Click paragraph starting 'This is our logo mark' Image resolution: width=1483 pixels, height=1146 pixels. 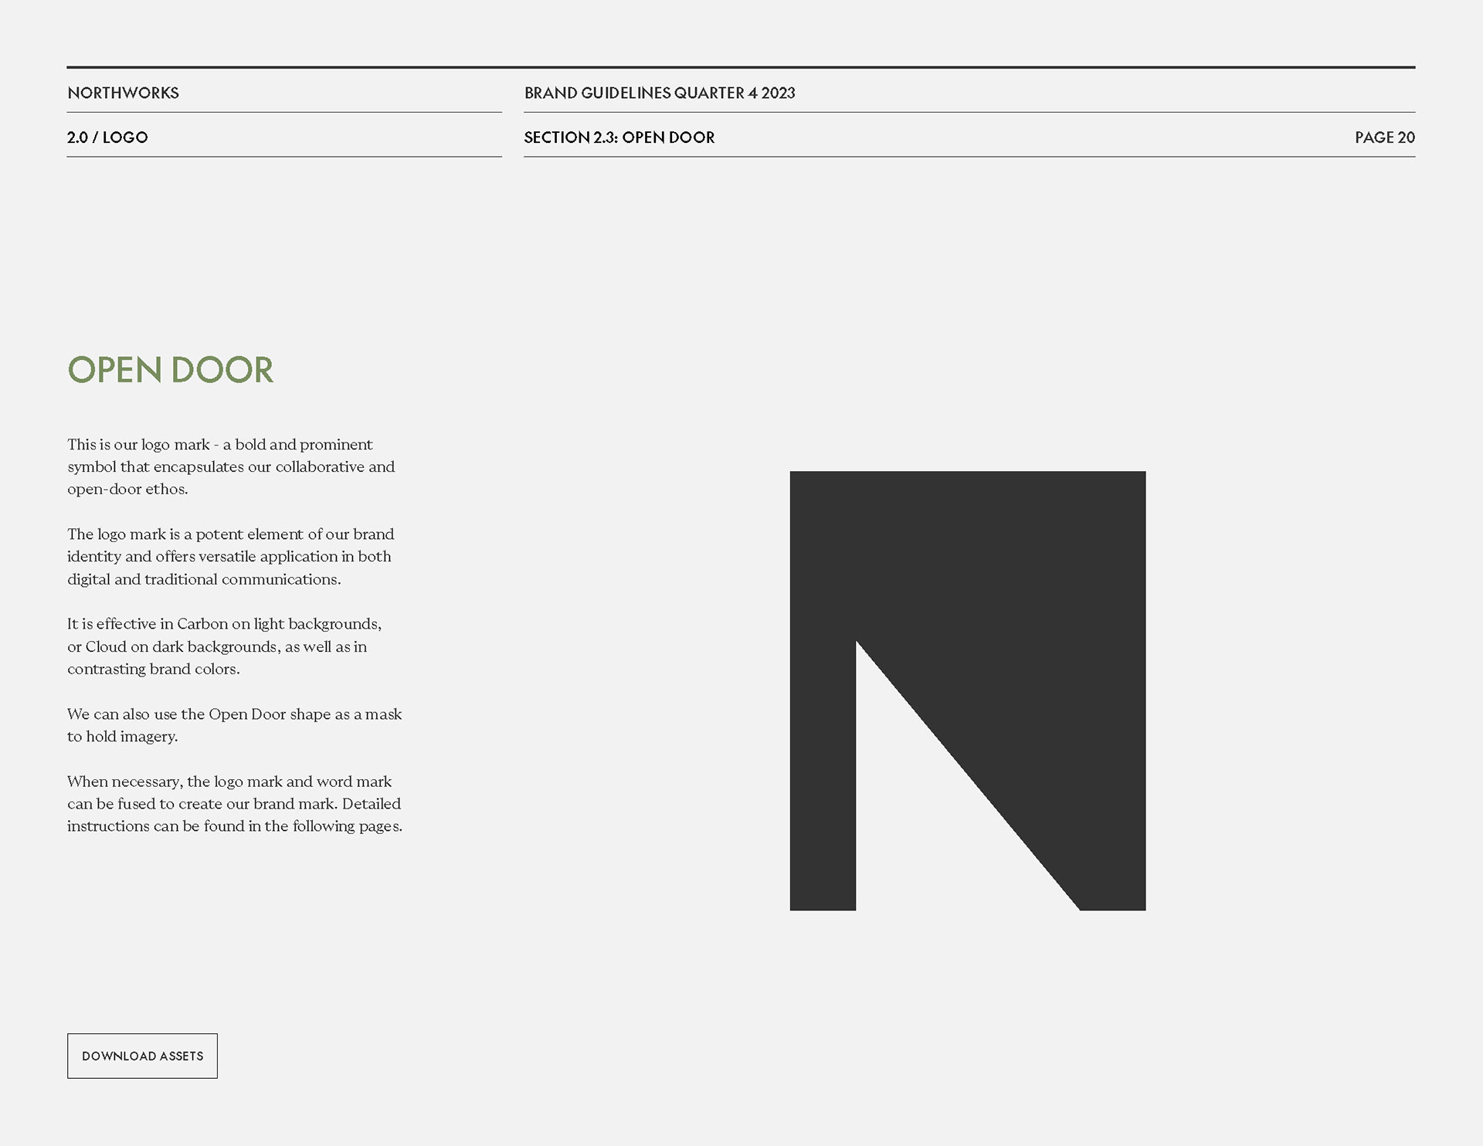point(231,466)
